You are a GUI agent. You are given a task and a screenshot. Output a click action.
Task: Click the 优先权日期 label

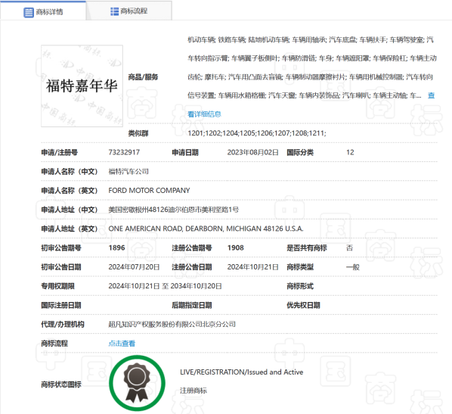[303, 305]
